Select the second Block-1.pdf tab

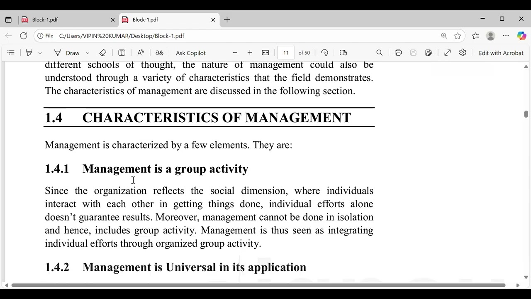[168, 20]
